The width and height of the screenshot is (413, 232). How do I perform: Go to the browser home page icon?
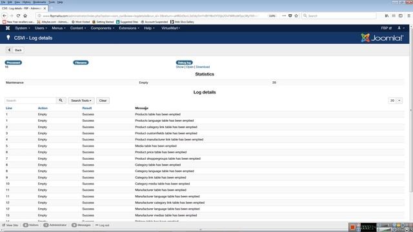click(25, 15)
